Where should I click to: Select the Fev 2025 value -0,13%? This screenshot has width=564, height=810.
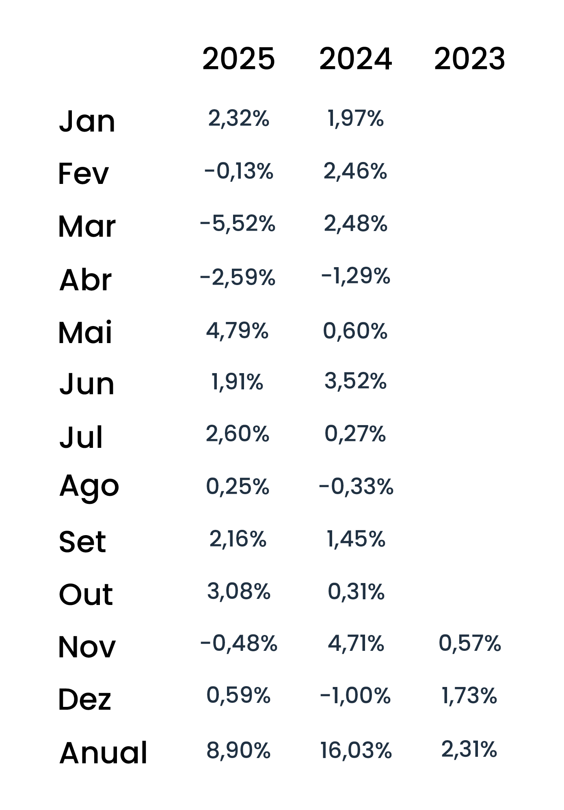click(239, 171)
